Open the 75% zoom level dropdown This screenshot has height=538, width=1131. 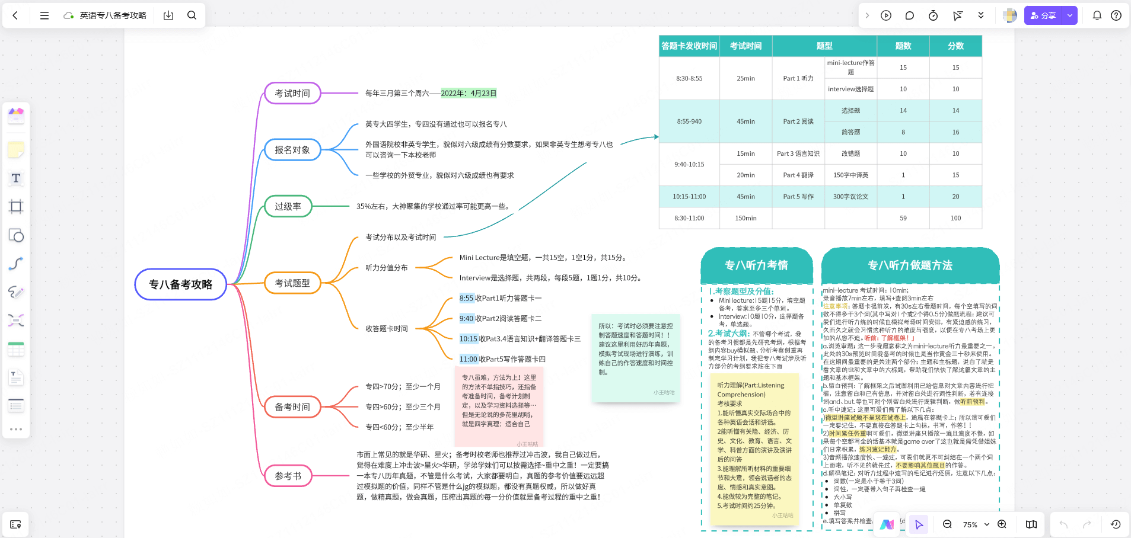pyautogui.click(x=976, y=524)
